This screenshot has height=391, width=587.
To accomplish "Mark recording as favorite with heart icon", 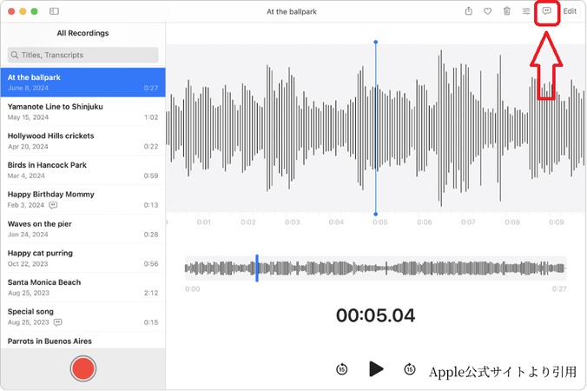I will pyautogui.click(x=487, y=11).
